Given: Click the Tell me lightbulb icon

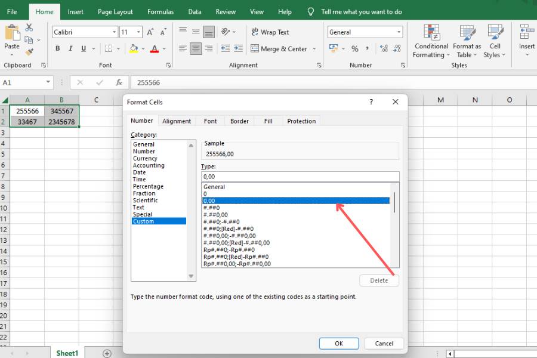Looking at the screenshot, I should pyautogui.click(x=311, y=12).
